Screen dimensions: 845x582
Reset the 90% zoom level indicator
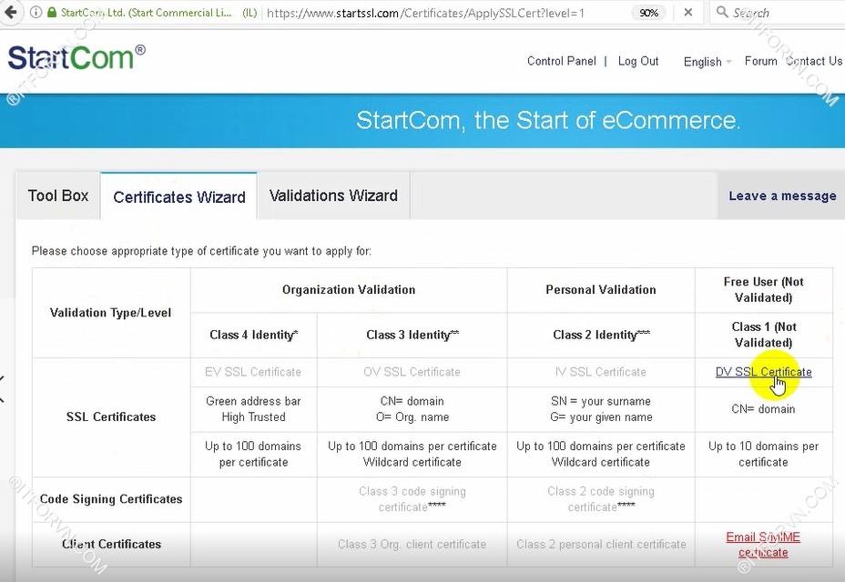tap(648, 13)
